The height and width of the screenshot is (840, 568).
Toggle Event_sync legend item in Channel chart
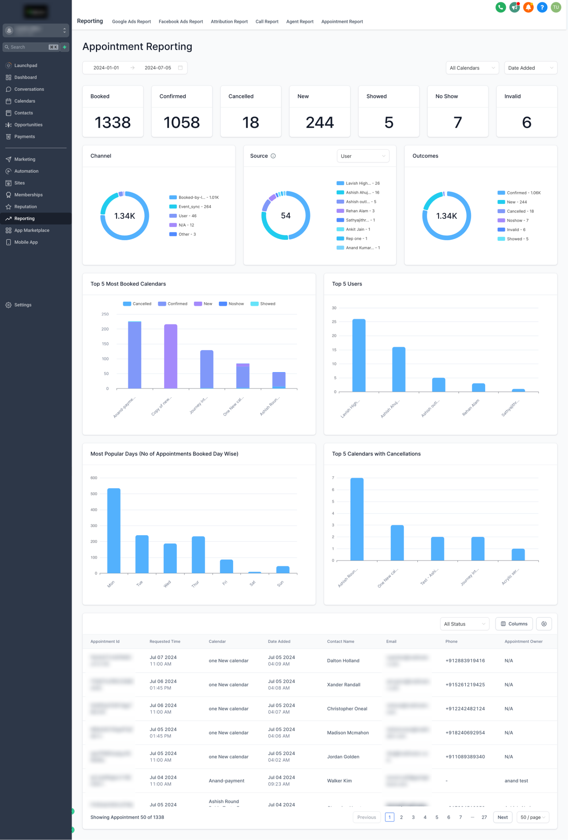coord(190,207)
